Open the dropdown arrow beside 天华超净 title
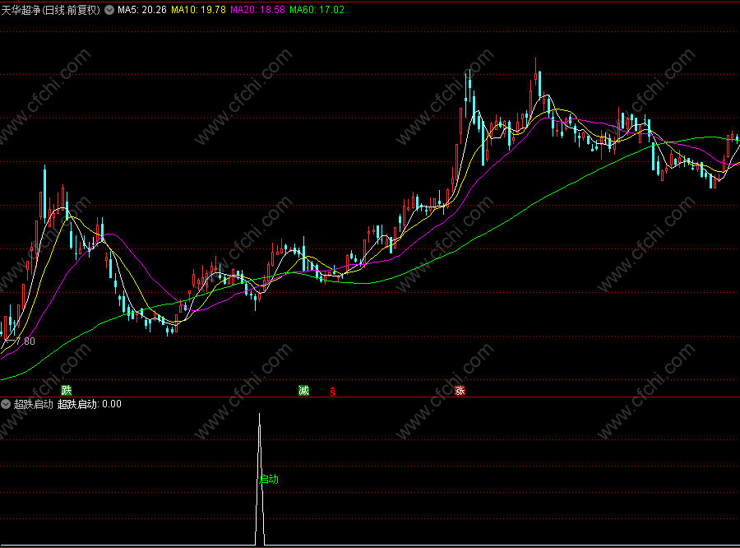The height and width of the screenshot is (548, 740). (x=109, y=10)
